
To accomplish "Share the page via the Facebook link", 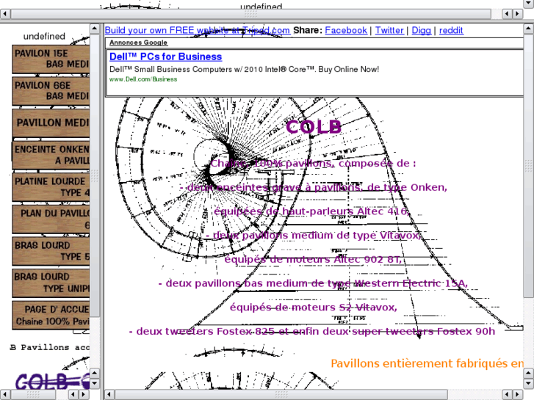I will pyautogui.click(x=346, y=30).
